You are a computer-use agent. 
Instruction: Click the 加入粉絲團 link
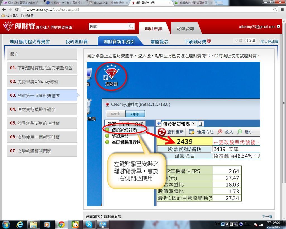[x=270, y=41]
